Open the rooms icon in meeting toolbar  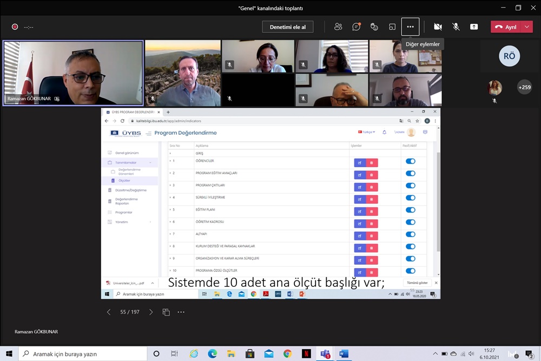pos(392,27)
